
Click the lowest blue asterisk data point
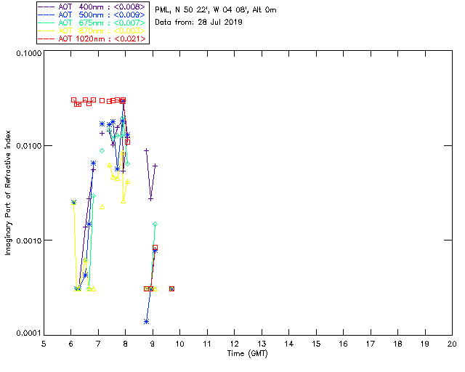coord(147,321)
